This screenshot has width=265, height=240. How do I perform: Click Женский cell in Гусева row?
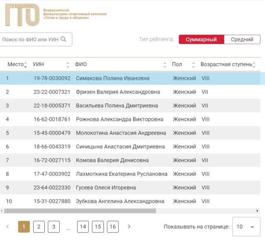(184, 187)
